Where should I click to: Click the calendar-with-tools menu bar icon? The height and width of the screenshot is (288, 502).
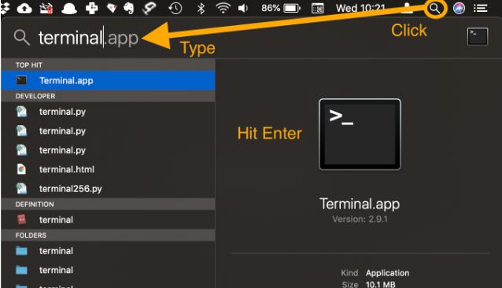(46, 9)
